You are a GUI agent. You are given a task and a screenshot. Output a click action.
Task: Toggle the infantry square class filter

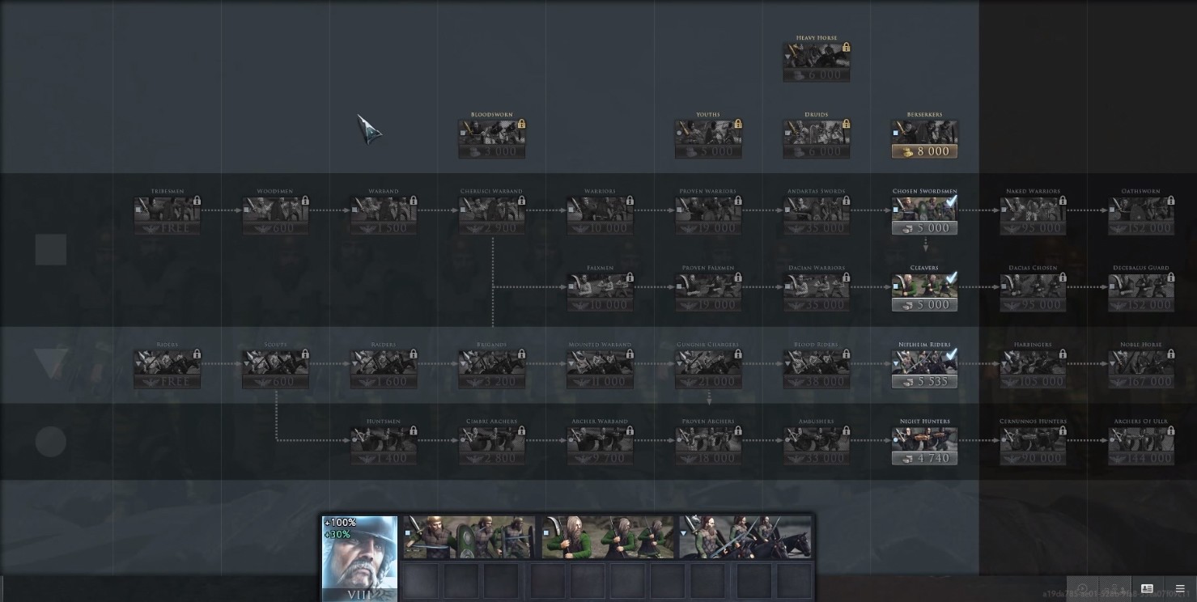coord(51,250)
